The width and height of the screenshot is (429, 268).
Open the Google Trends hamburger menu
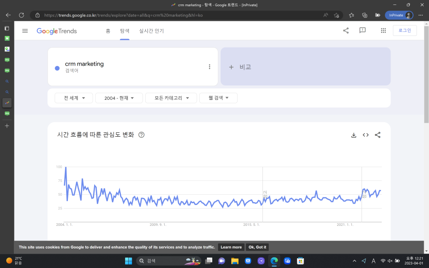(x=25, y=31)
